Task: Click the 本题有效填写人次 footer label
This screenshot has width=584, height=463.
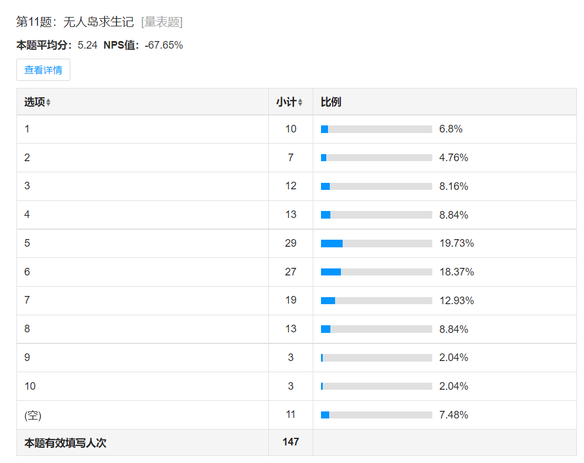Action: 65,443
